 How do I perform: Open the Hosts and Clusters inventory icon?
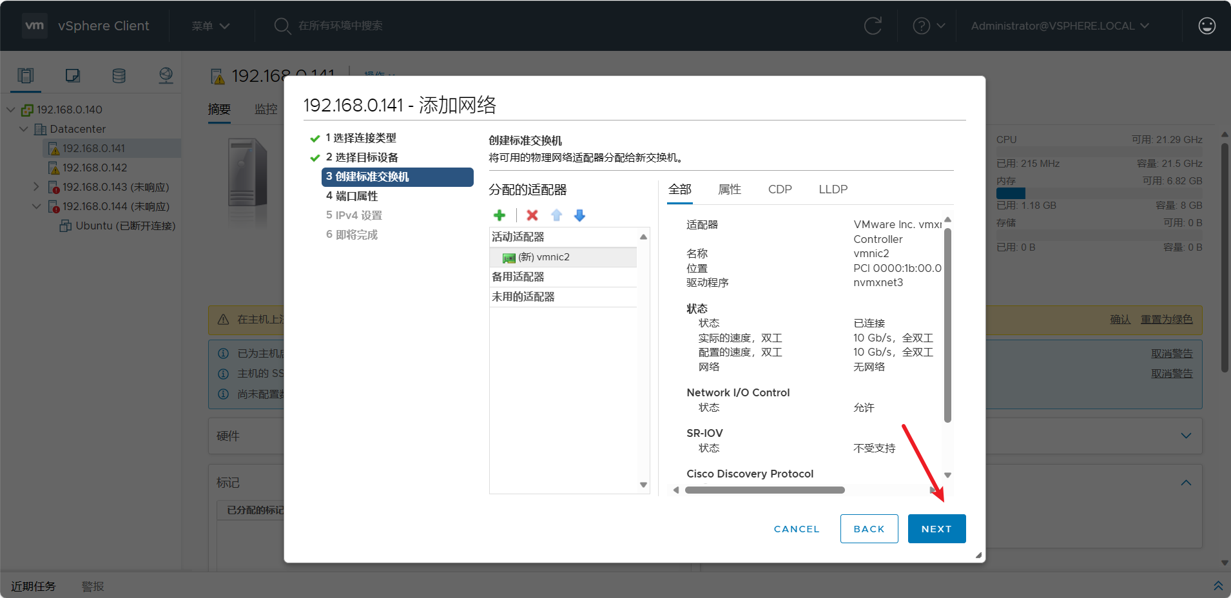[26, 75]
